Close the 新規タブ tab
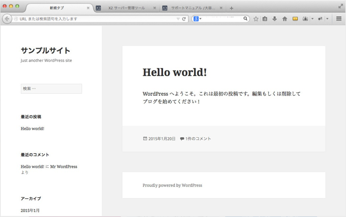The height and width of the screenshot is (217, 346). (x=88, y=8)
